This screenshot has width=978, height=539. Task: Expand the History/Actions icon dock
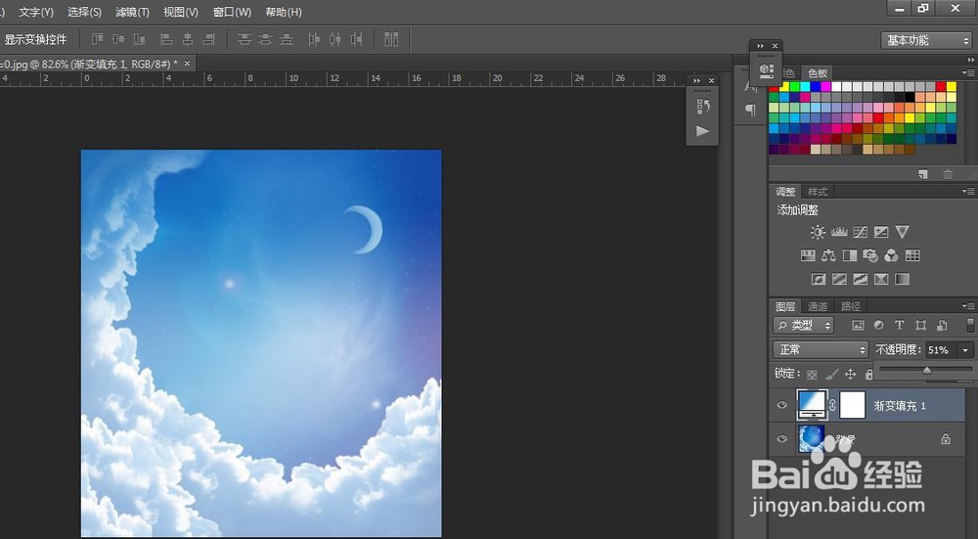click(696, 80)
